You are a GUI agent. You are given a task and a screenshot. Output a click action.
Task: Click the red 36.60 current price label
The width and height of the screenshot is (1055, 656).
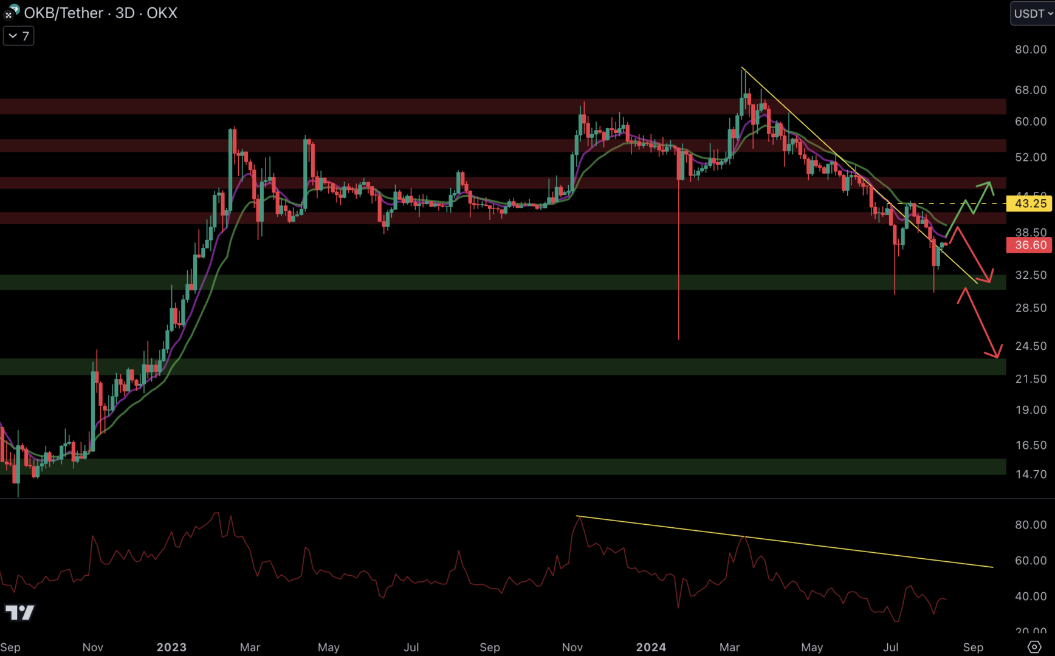1030,245
